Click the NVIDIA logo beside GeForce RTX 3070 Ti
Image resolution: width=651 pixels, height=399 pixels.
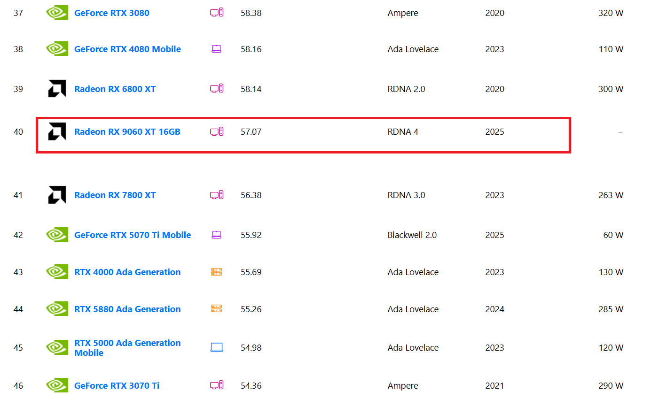point(57,385)
